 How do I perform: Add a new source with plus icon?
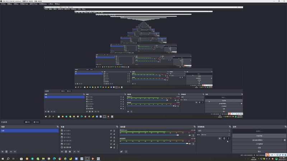pyautogui.click(x=62, y=151)
